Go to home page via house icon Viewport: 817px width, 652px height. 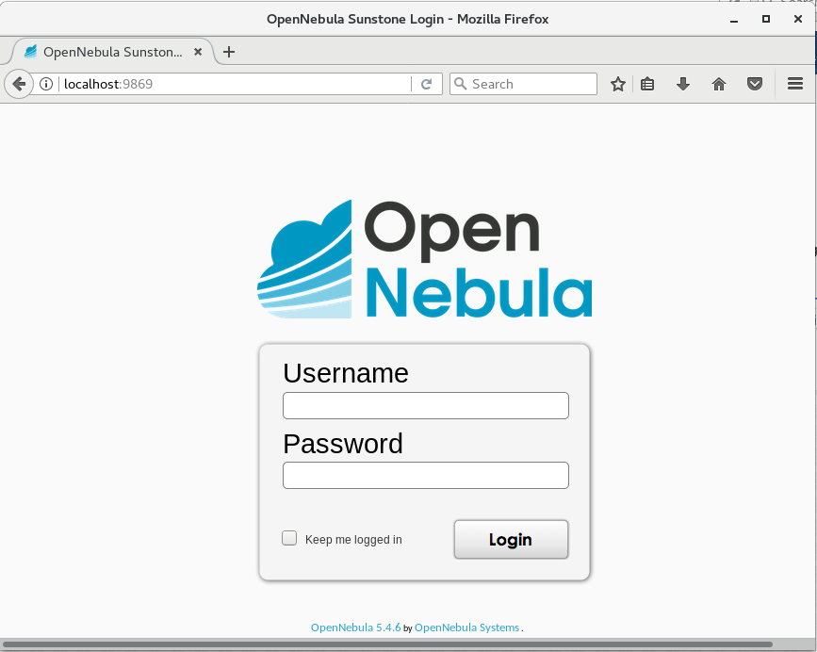coord(718,84)
